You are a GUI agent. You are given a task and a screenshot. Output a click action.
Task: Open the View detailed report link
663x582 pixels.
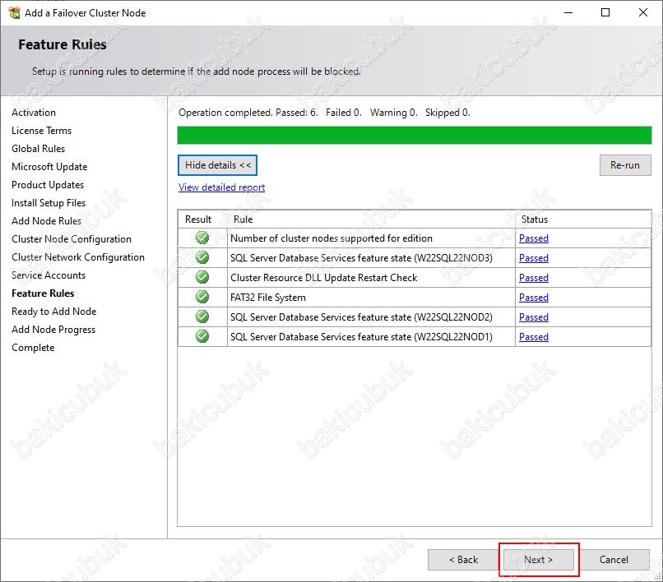(221, 187)
